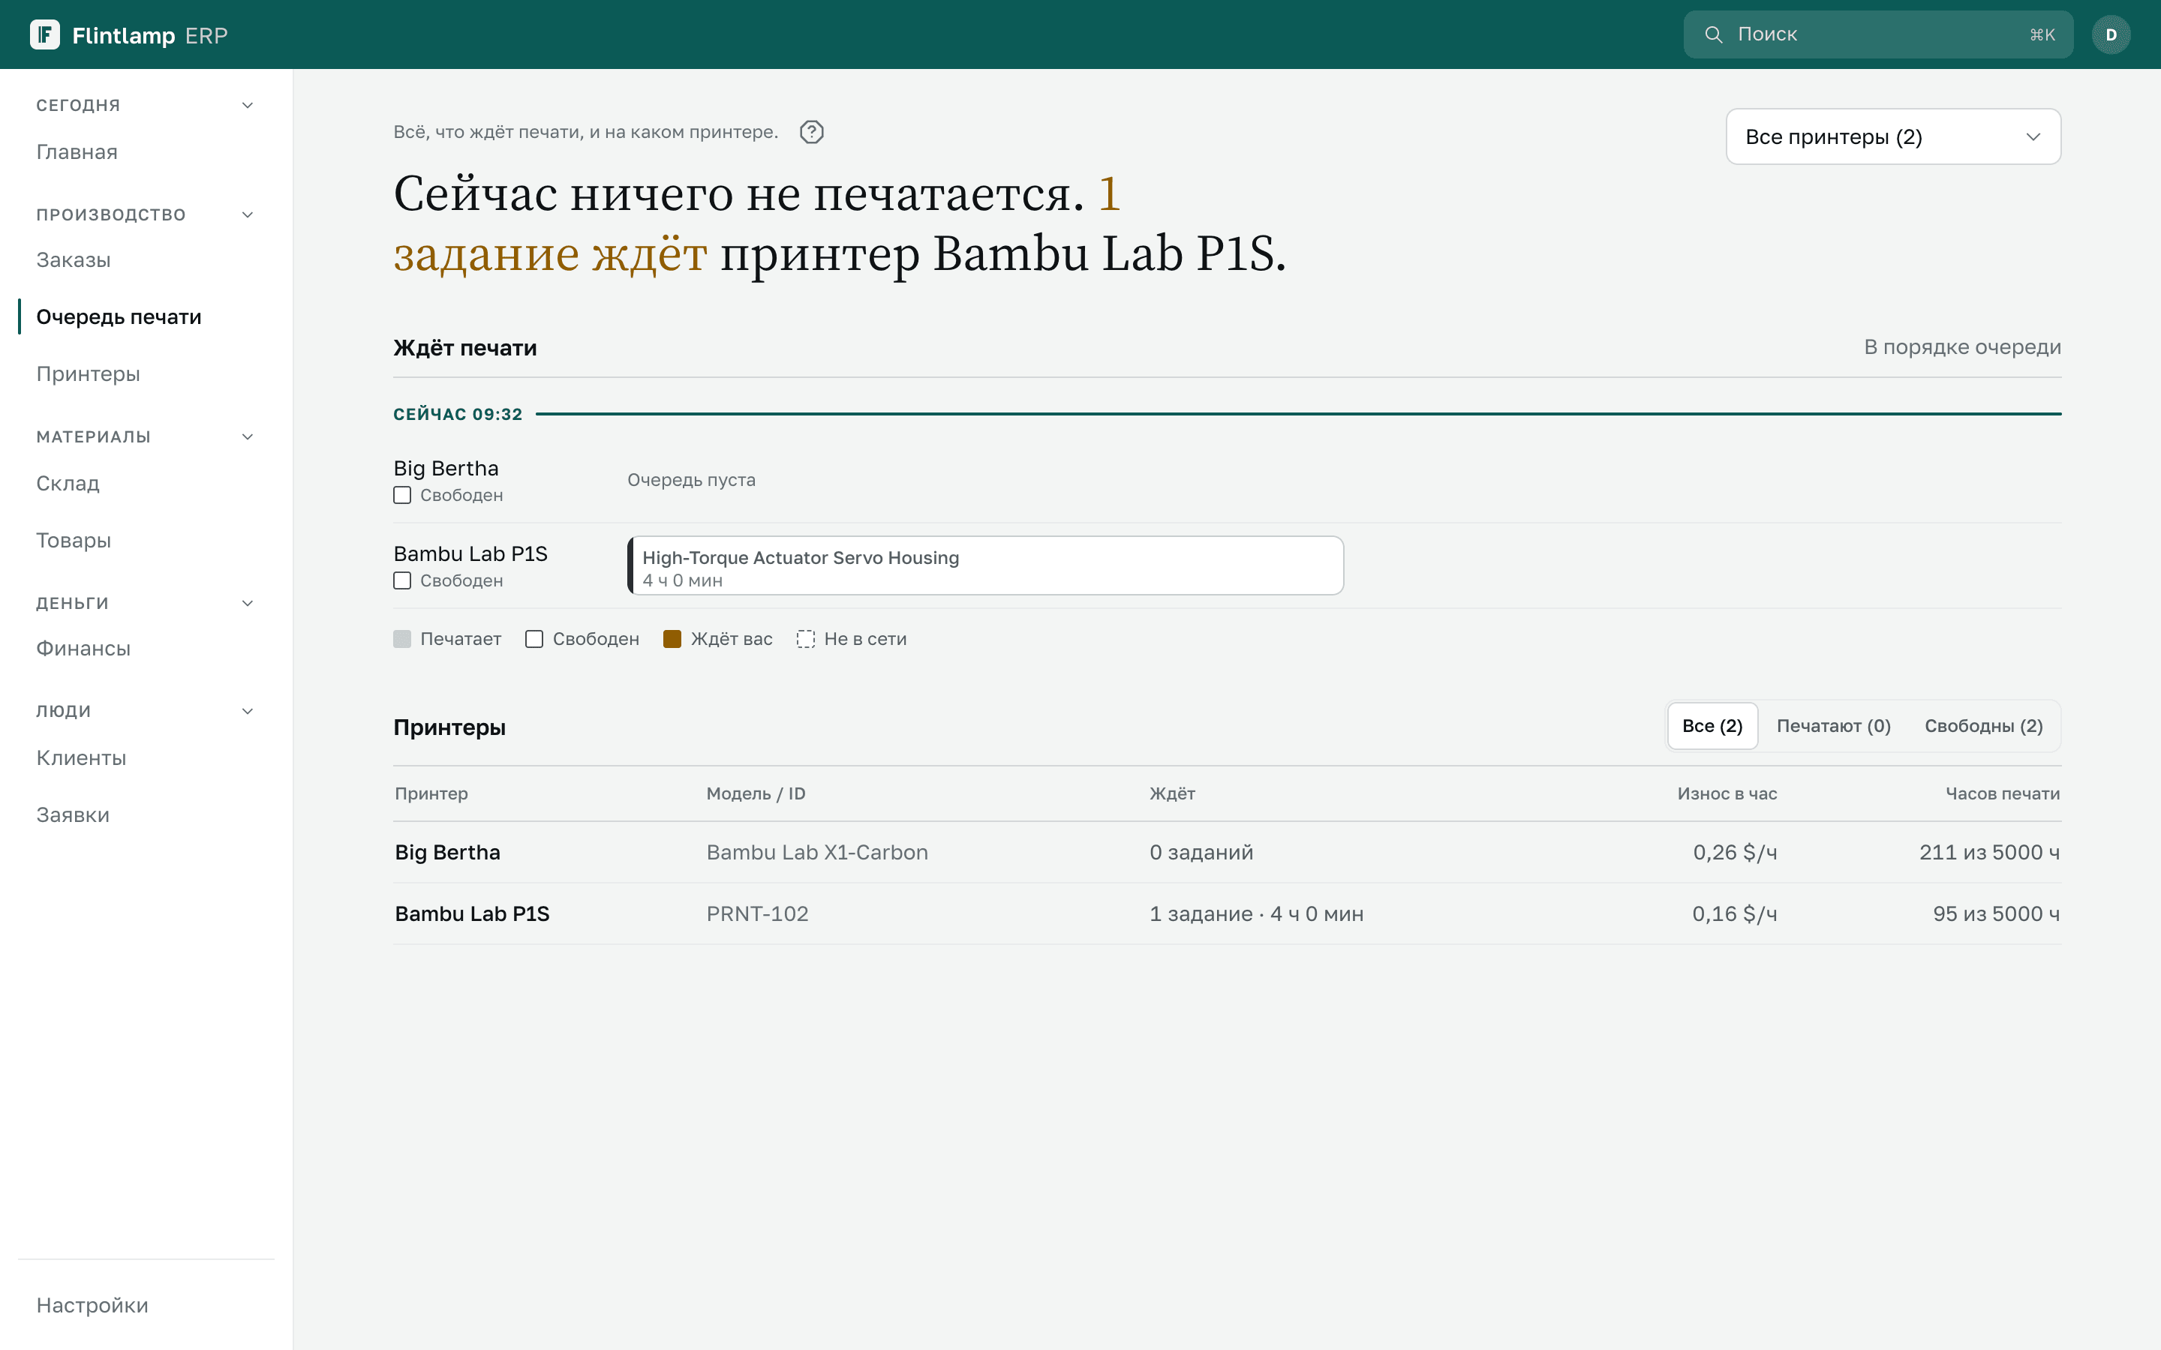Collapse the ЛЮДИ sidebar section
2161x1350 pixels.
[248, 712]
